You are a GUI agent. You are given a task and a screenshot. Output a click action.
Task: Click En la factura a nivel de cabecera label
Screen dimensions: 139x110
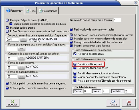93,50
